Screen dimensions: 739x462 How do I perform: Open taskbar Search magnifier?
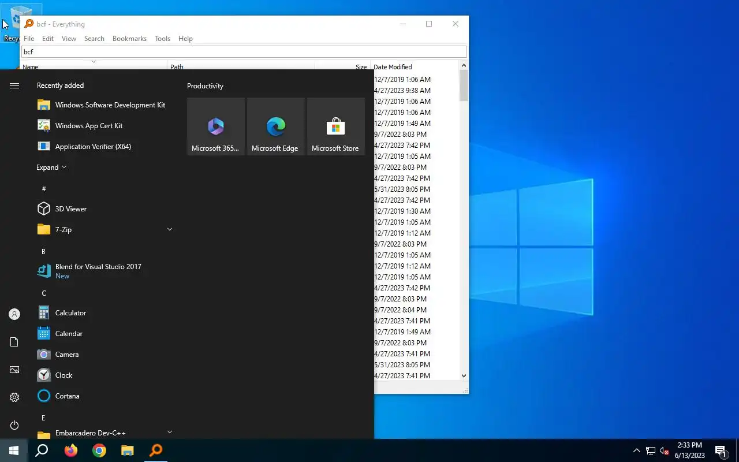[x=42, y=450]
